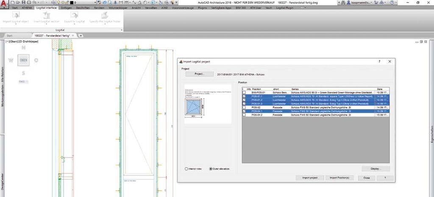Click the Insert LogiKal section ribbon icon
Viewport: 434px width, 197px height.
coord(47,15)
